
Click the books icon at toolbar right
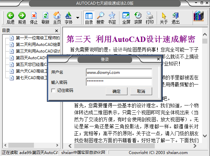point(198,16)
